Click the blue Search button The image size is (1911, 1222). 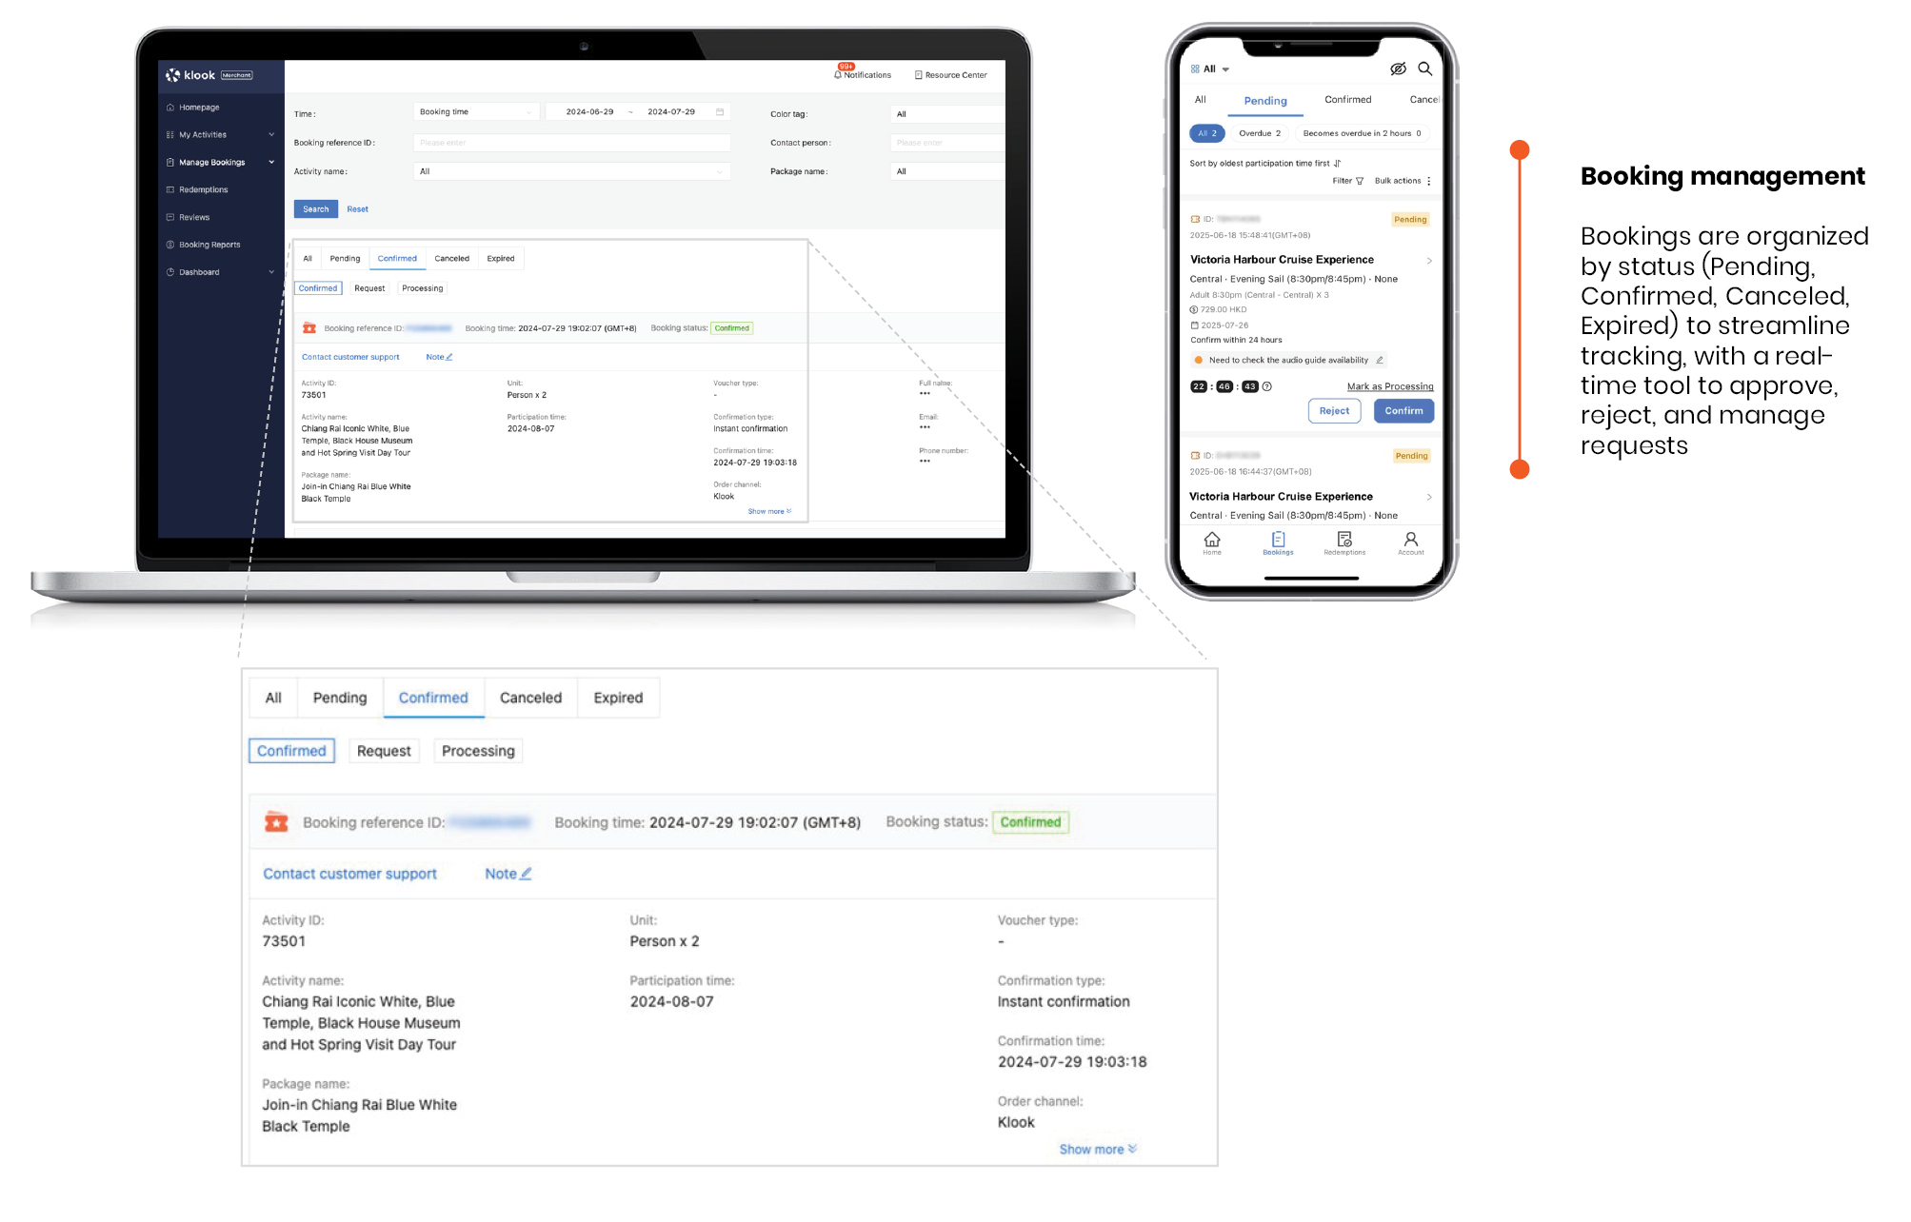click(315, 209)
